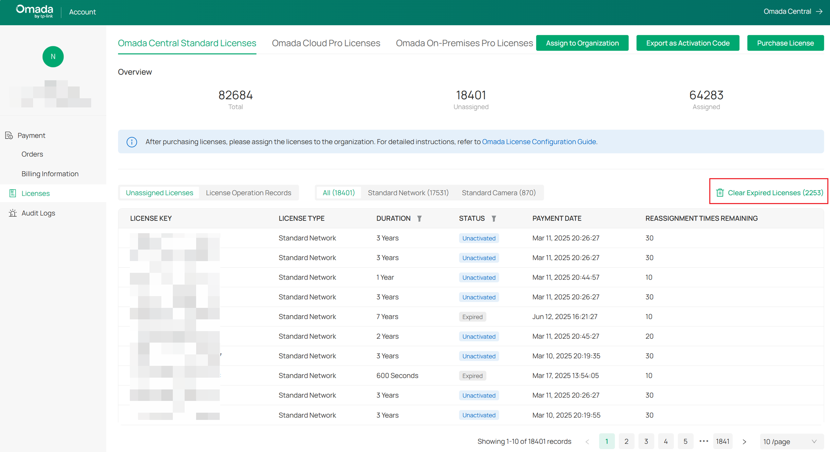Click the arrow icon beside Omada Central
Viewport: 830px width, 452px height.
(x=819, y=11)
